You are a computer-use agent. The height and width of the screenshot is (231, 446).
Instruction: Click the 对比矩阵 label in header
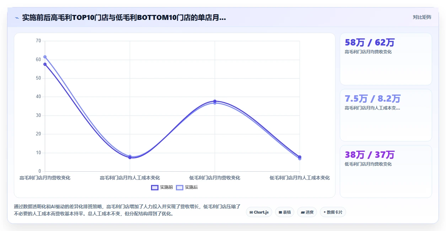tap(422, 17)
